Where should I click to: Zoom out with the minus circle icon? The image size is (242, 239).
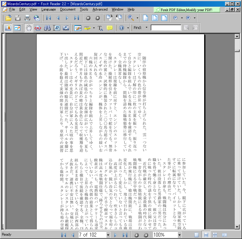175,18
